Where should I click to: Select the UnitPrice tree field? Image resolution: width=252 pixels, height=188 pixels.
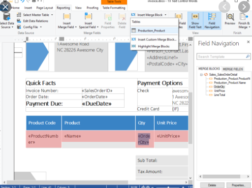[x=220, y=91]
